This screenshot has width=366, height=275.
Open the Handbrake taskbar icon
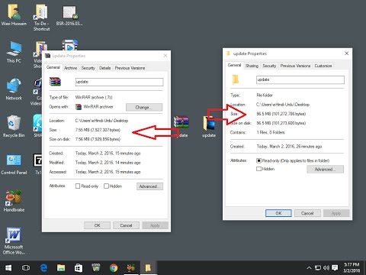pos(131,268)
